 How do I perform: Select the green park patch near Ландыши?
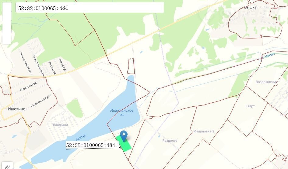point(75,108)
